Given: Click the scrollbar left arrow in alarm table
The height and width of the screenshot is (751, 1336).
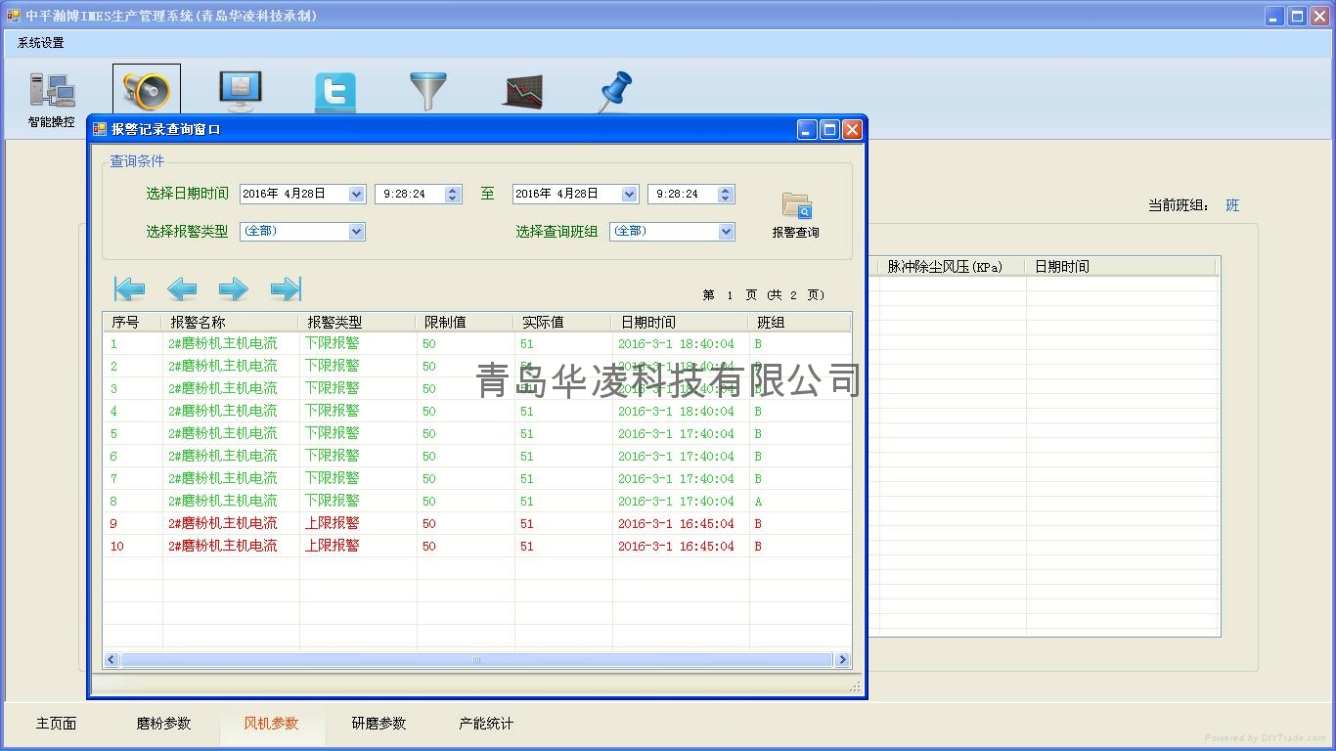Looking at the screenshot, I should [111, 660].
